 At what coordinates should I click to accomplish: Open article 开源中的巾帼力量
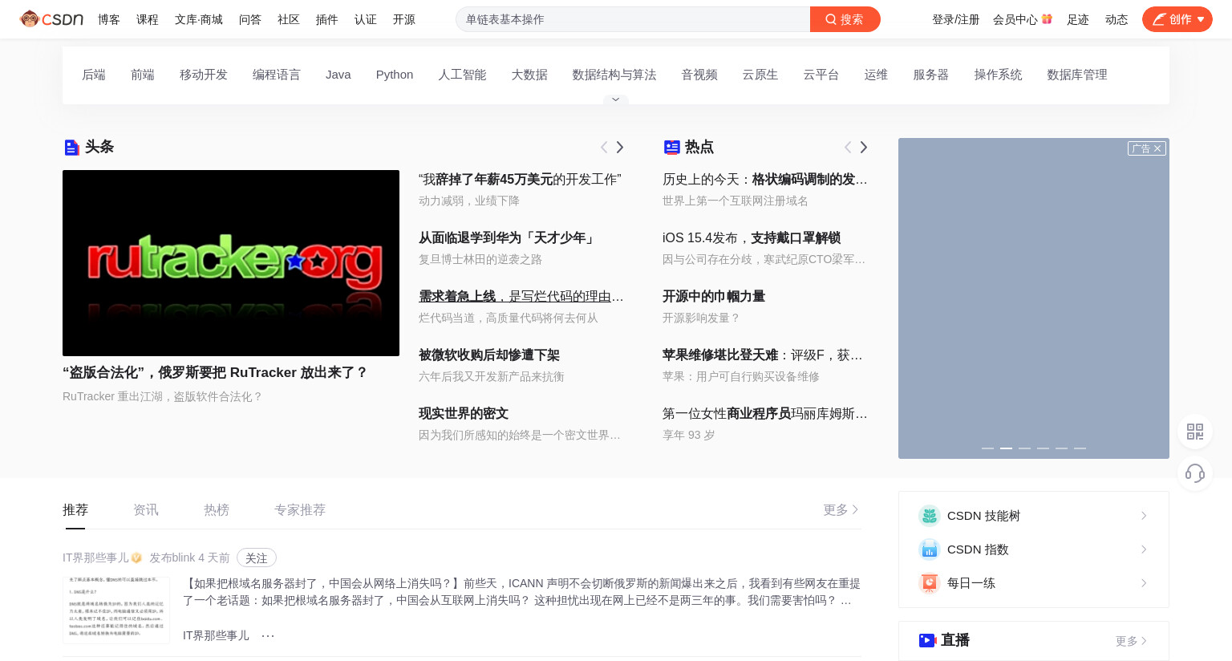714,296
